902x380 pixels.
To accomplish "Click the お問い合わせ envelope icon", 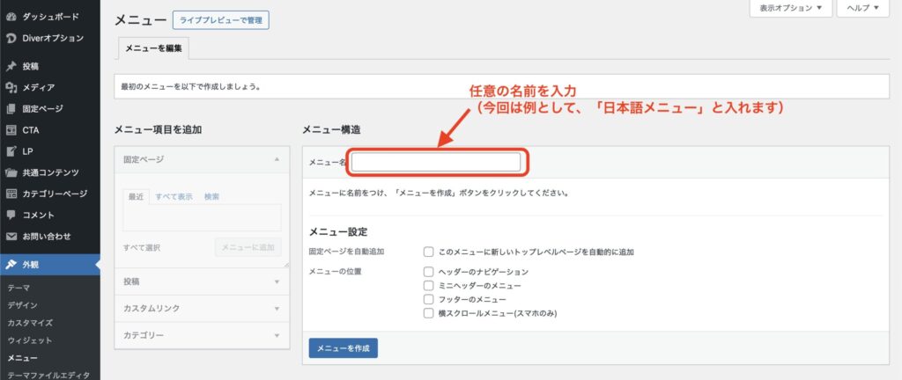I will coord(11,236).
